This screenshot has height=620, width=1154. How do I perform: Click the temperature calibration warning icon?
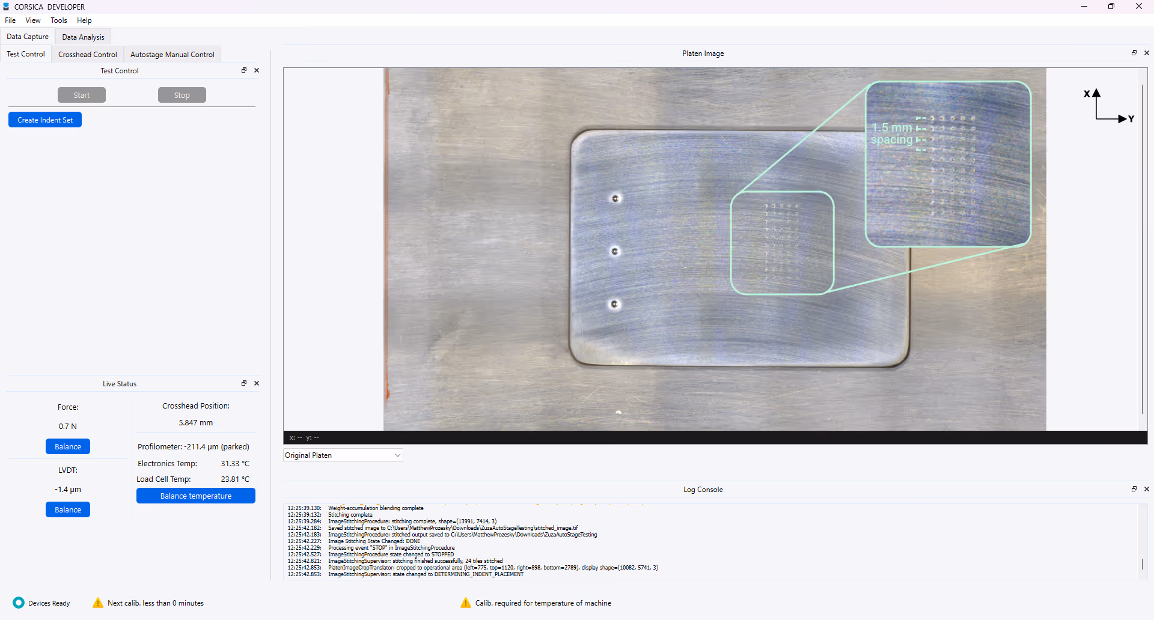pos(466,603)
